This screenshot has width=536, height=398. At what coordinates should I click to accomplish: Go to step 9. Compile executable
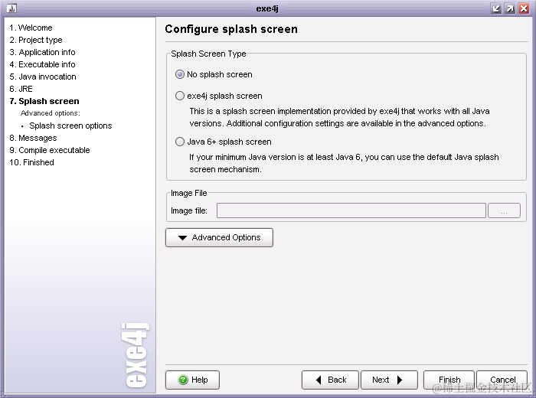click(x=50, y=150)
